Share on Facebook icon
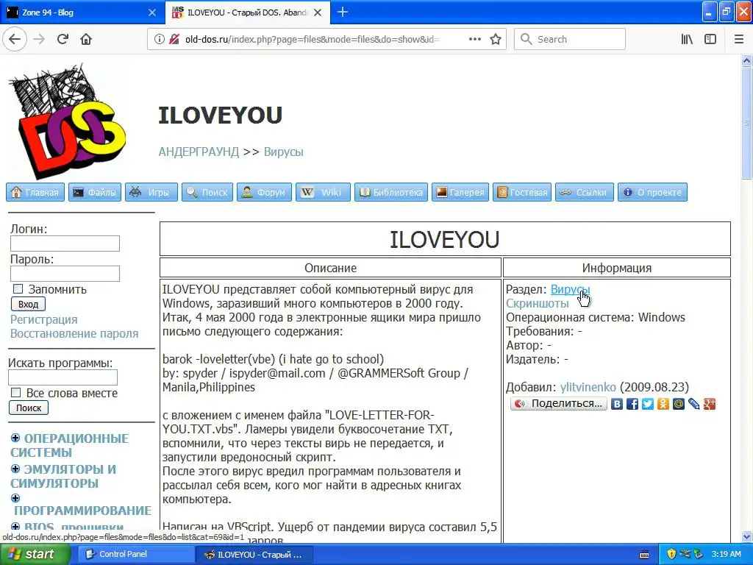 click(632, 404)
